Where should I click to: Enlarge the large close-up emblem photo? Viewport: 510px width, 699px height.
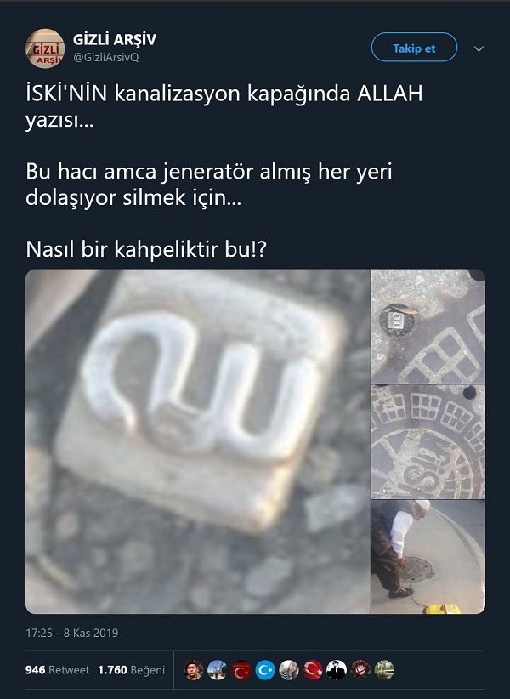coord(198,441)
